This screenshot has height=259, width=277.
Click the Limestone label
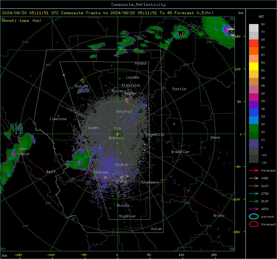[58, 119]
